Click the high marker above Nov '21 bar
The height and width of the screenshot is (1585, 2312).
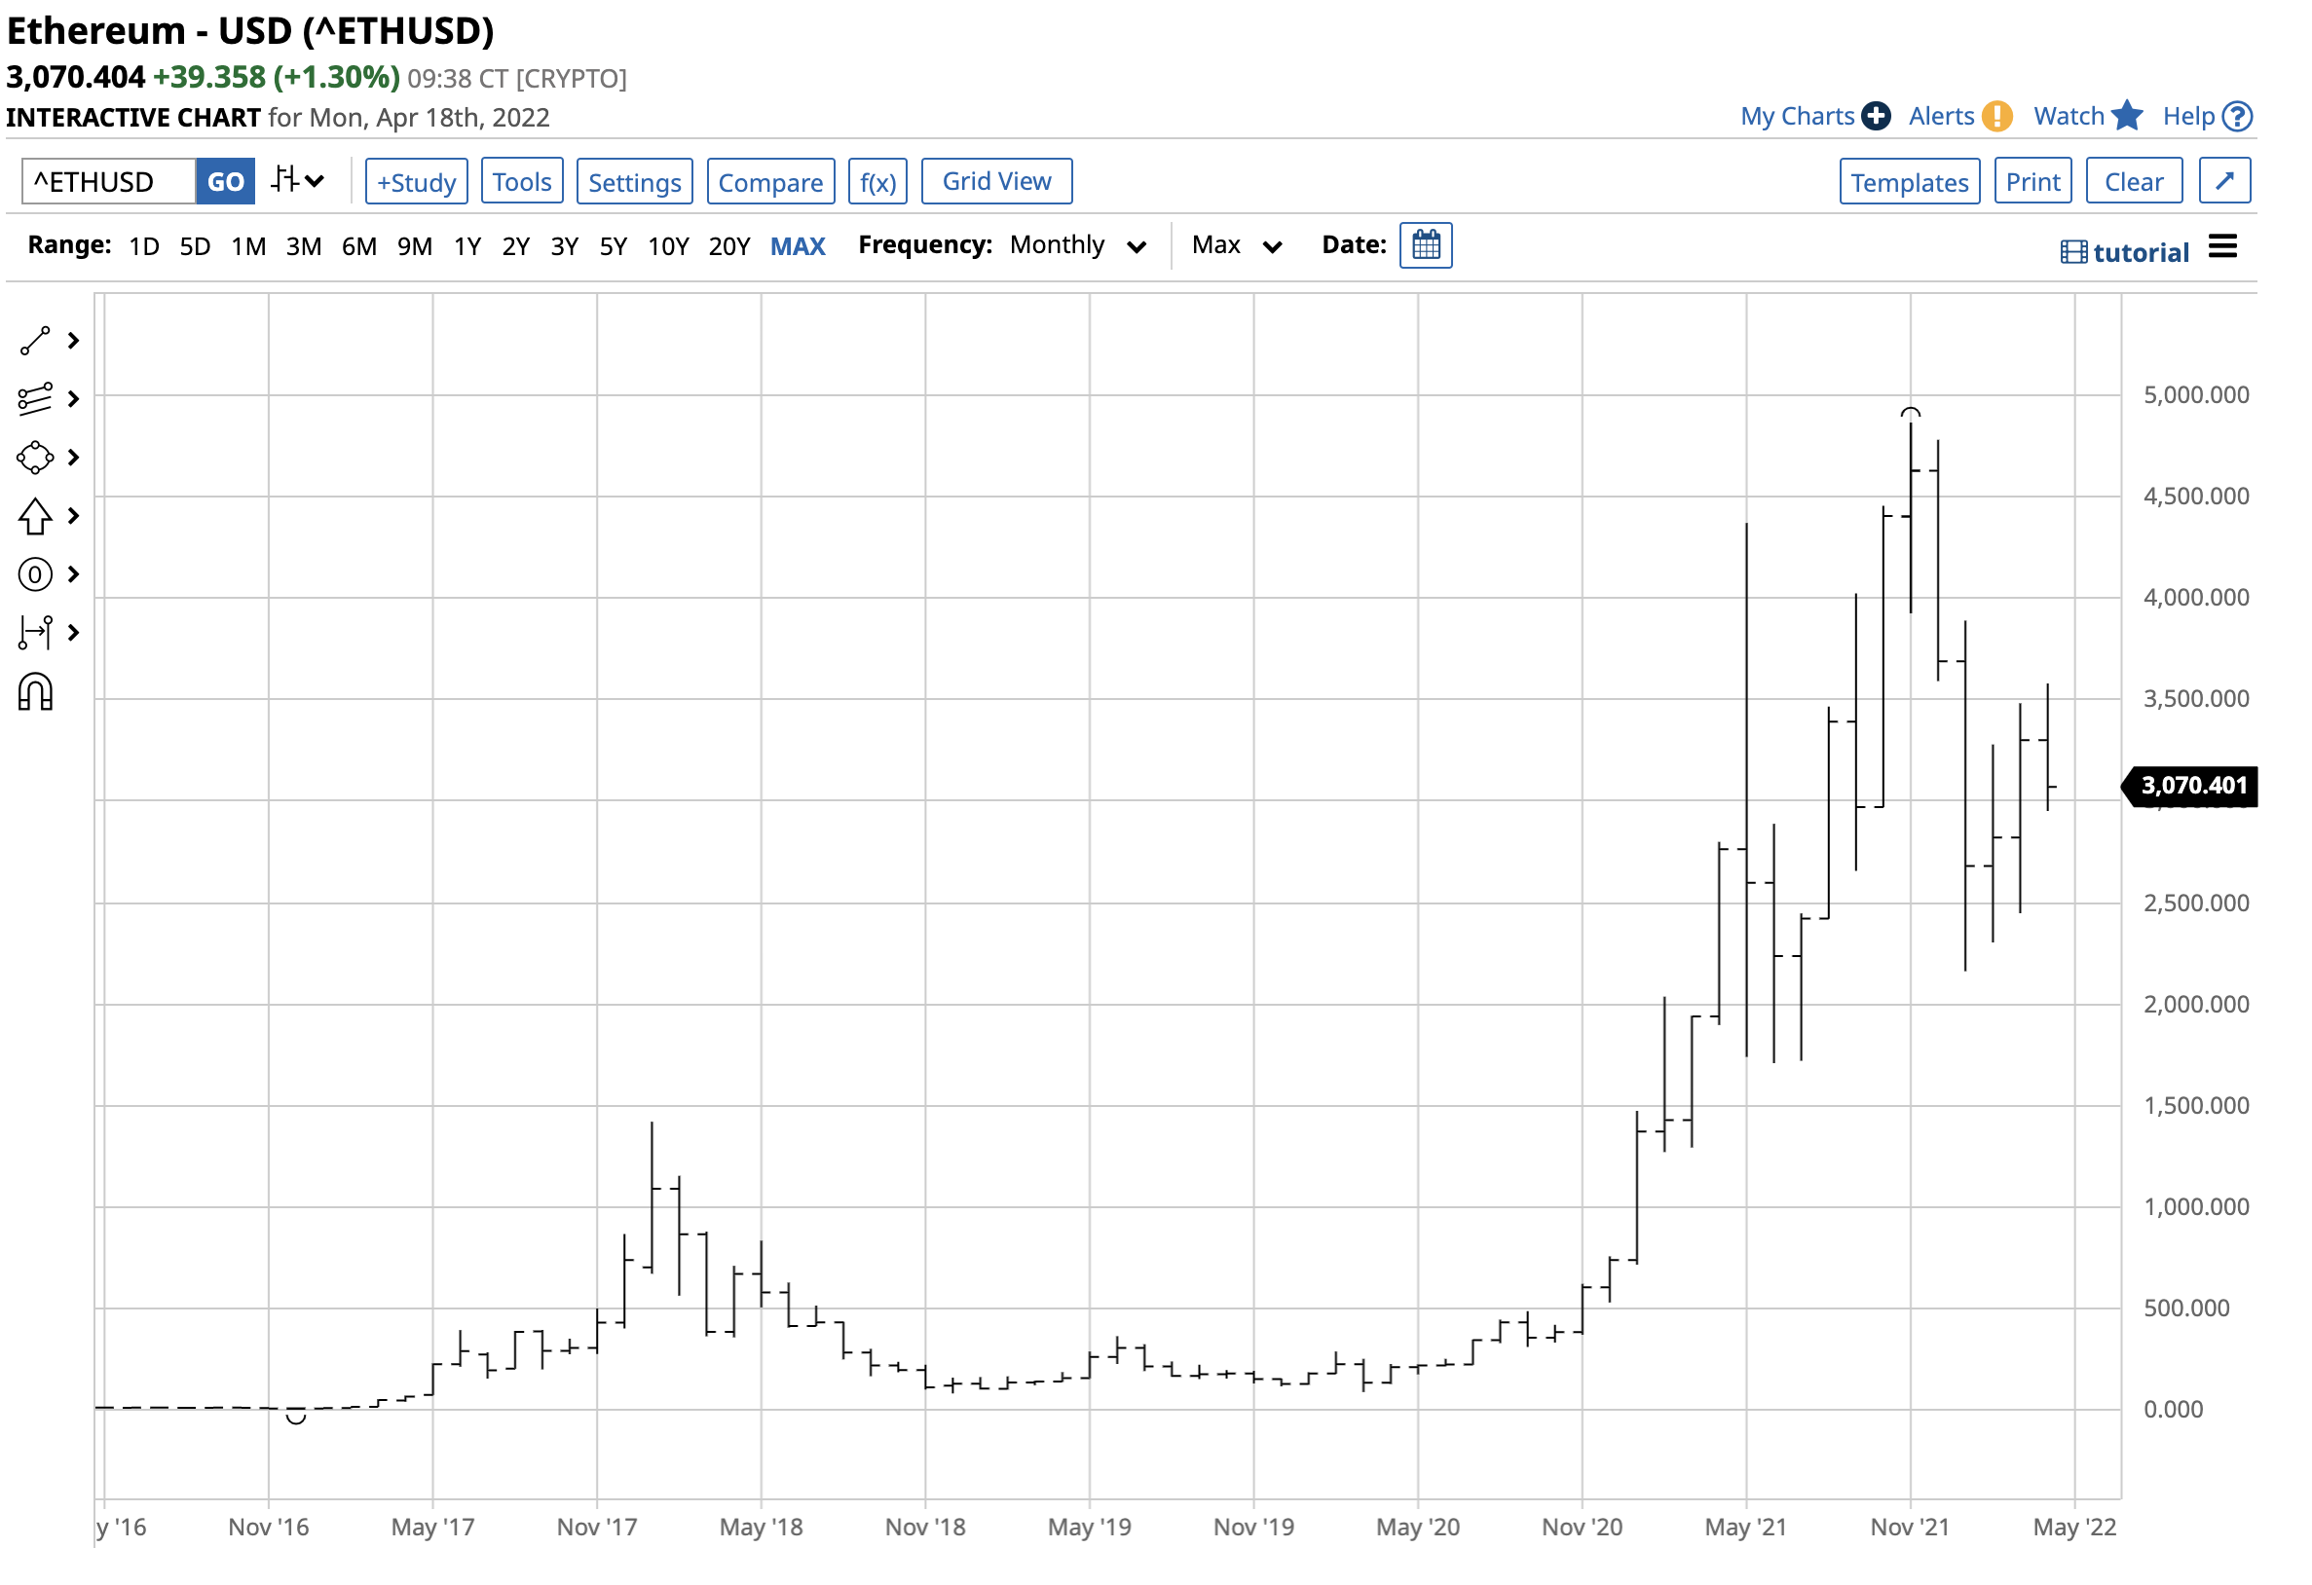pos(1910,412)
